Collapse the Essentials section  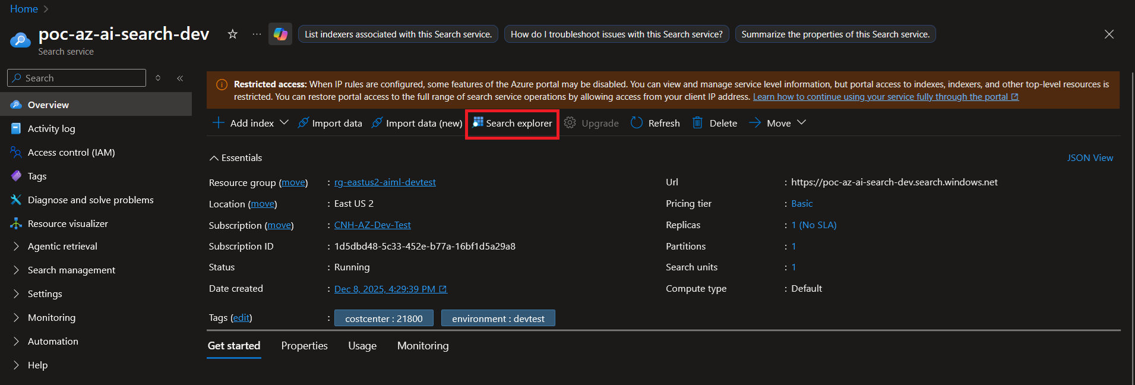235,157
